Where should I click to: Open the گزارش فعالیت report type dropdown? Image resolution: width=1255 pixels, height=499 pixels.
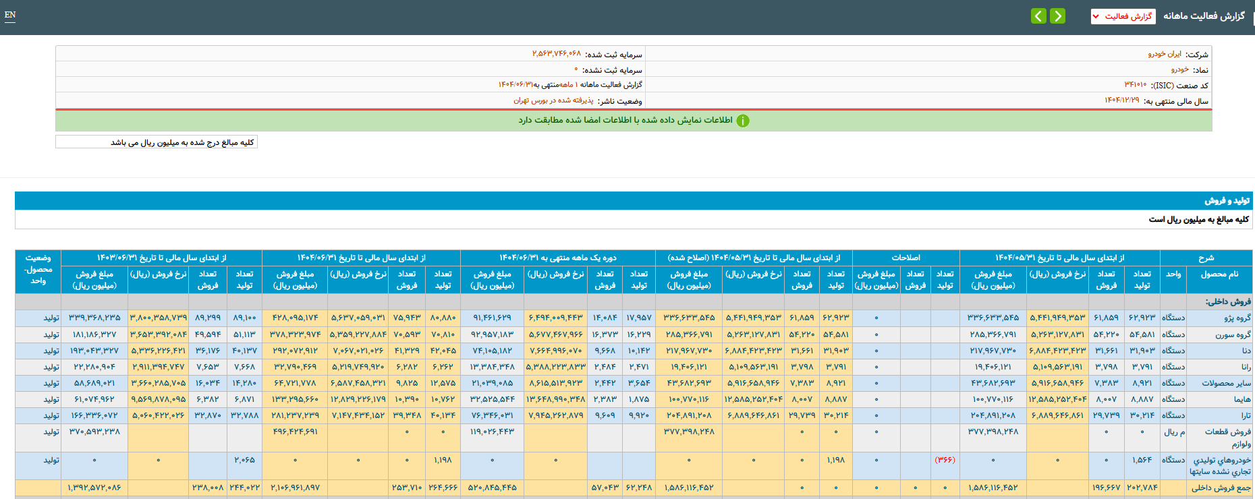click(x=1123, y=16)
